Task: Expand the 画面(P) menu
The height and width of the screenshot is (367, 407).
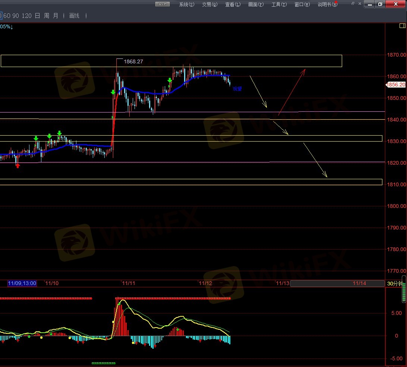Action: pyautogui.click(x=256, y=4)
